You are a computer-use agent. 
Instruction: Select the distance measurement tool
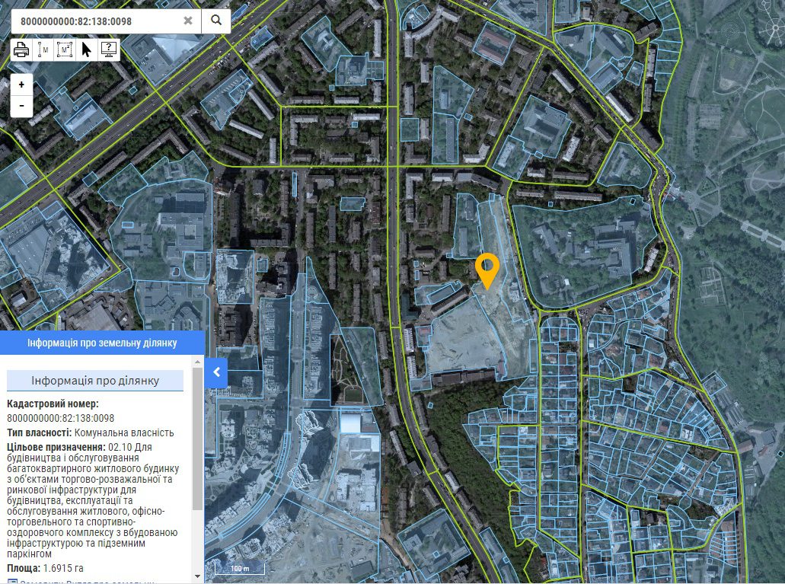click(x=43, y=50)
